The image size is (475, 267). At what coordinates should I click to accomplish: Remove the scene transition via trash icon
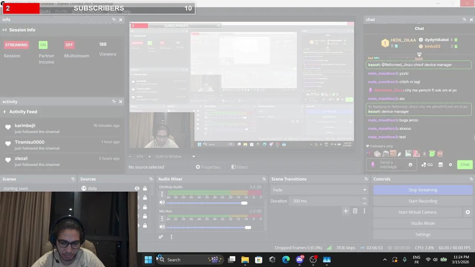tap(355, 211)
